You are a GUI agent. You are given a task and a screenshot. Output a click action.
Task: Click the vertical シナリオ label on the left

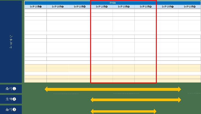tap(11, 42)
